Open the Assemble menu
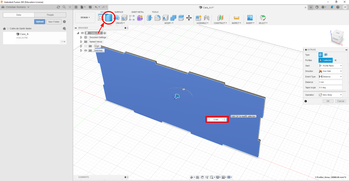This screenshot has height=181, width=349. (202, 23)
